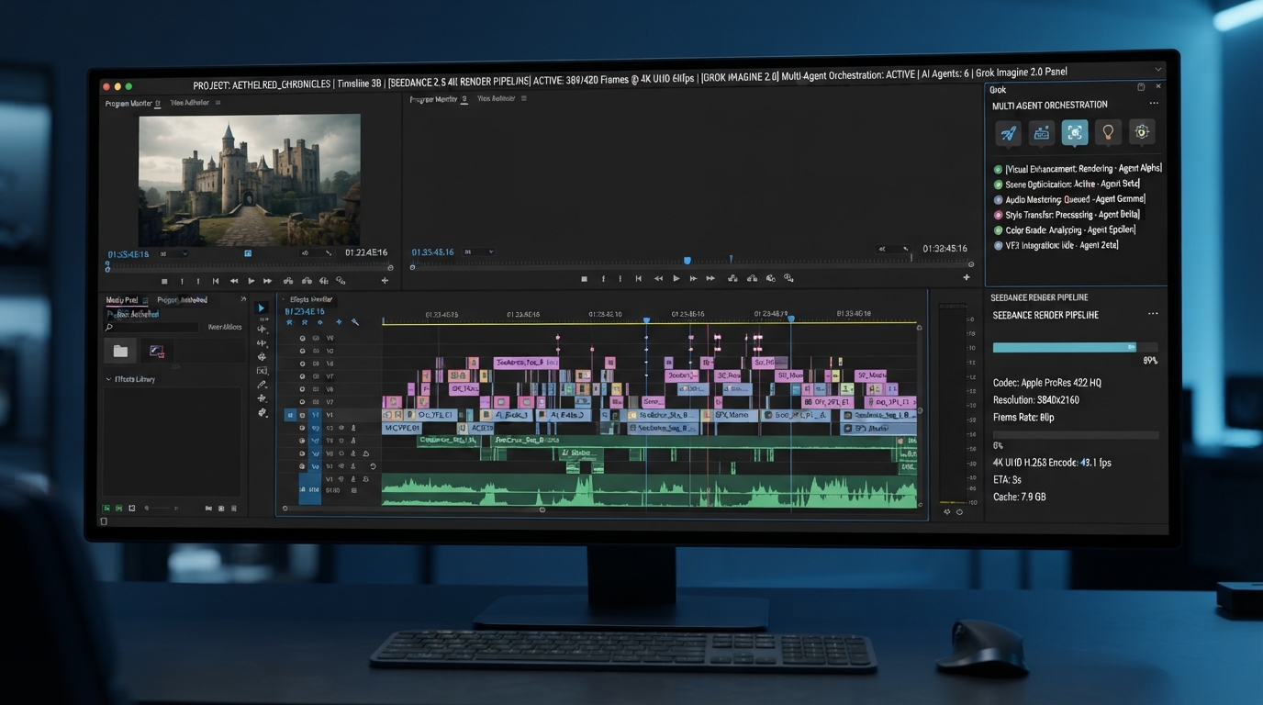Screen dimensions: 1263x705
Task: Open the Effects Monitor tab above the timeline
Action: coord(311,300)
